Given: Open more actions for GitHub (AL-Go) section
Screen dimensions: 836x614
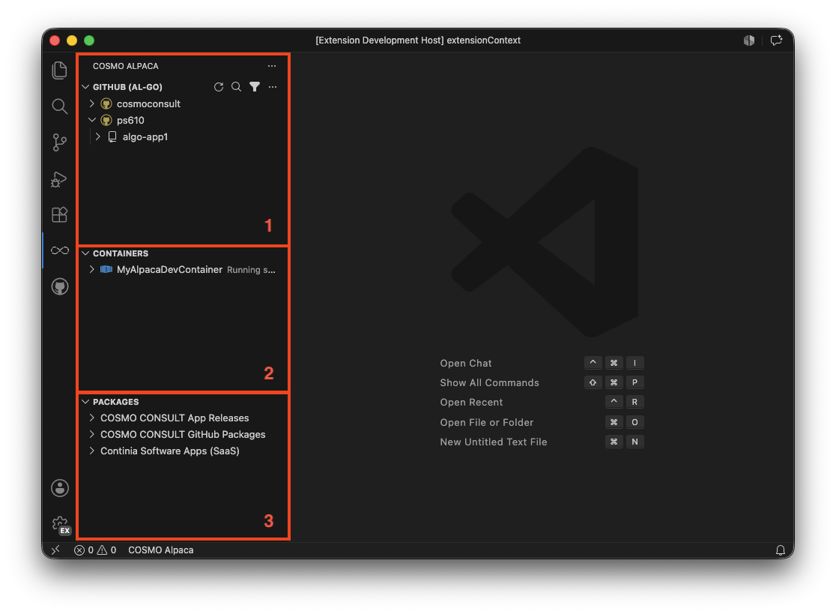Looking at the screenshot, I should pos(273,86).
